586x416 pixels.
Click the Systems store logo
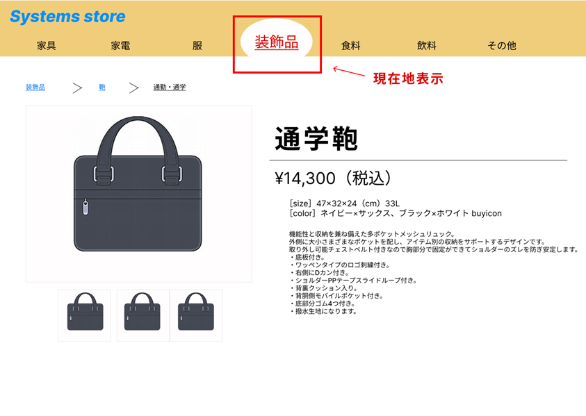point(67,17)
